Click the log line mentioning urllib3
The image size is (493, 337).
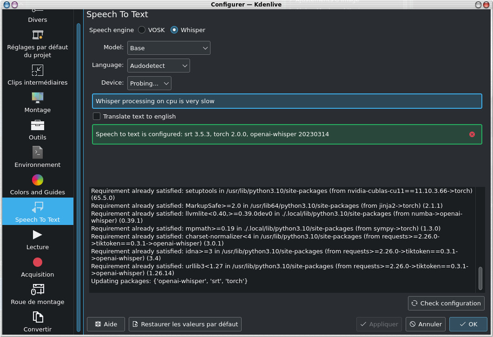(x=280, y=269)
